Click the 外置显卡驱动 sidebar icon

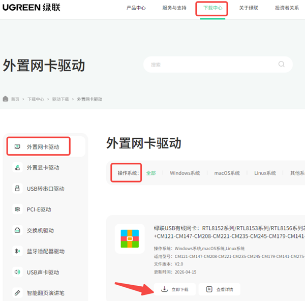17,167
